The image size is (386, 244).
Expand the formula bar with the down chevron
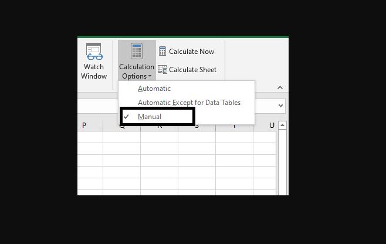pyautogui.click(x=280, y=106)
